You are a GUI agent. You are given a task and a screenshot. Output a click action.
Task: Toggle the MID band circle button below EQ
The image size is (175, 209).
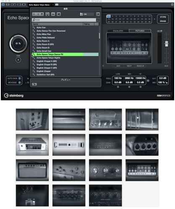point(129,87)
